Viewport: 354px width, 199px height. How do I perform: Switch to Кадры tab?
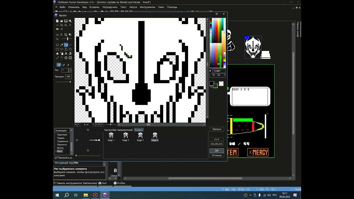point(139,130)
